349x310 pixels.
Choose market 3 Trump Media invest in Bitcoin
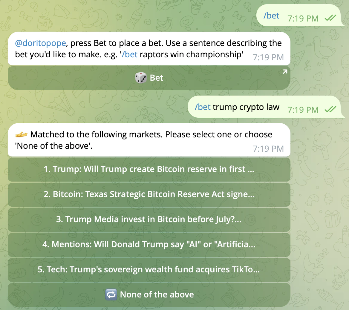149,220
